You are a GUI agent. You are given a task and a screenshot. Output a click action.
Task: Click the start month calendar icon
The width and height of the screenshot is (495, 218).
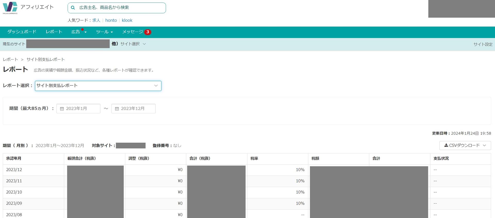[x=62, y=109]
